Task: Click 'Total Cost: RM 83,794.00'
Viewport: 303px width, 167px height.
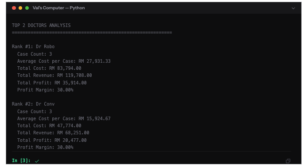Action: [x=49, y=68]
